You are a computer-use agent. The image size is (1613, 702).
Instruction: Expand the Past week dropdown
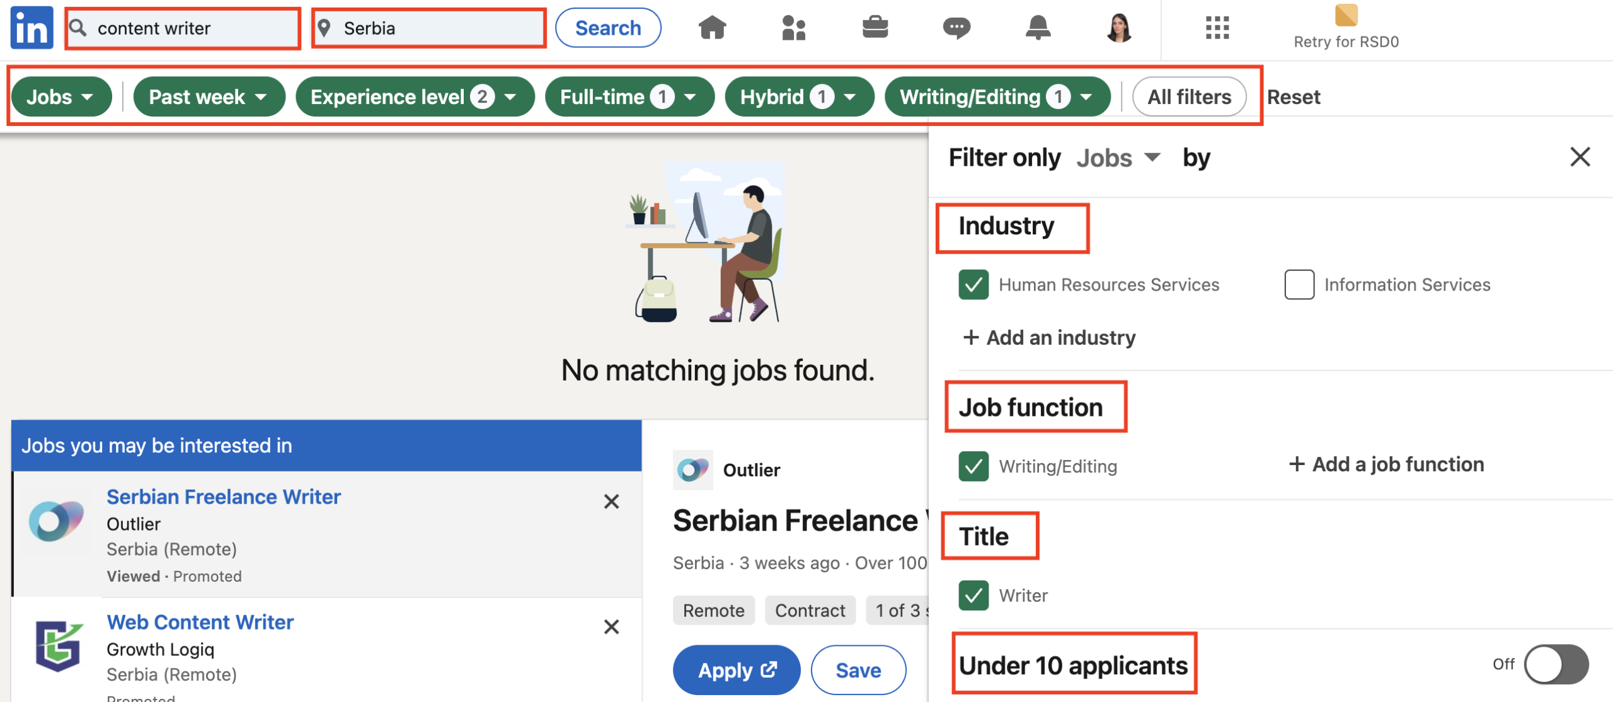(209, 96)
